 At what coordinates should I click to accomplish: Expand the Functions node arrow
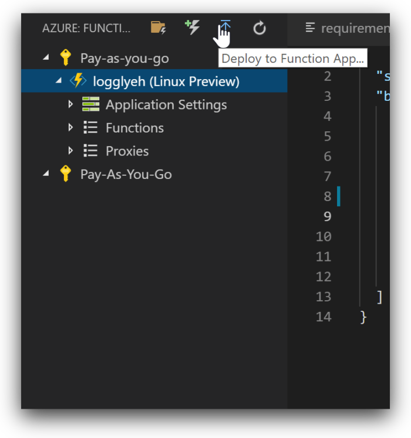pos(70,128)
